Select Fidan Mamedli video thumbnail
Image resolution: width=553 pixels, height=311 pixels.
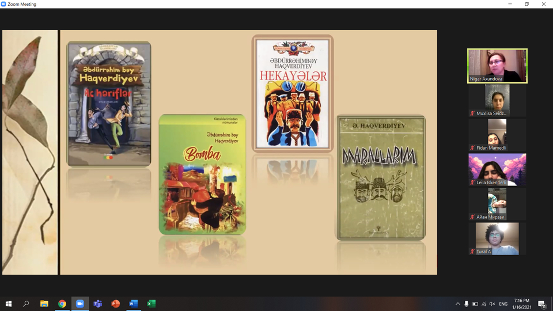point(497,135)
